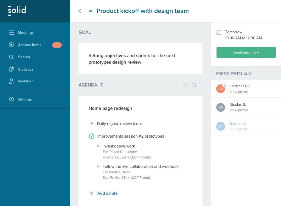The height and width of the screenshot is (206, 281).
Task: Go to the Invitation section
Action: (x=26, y=81)
